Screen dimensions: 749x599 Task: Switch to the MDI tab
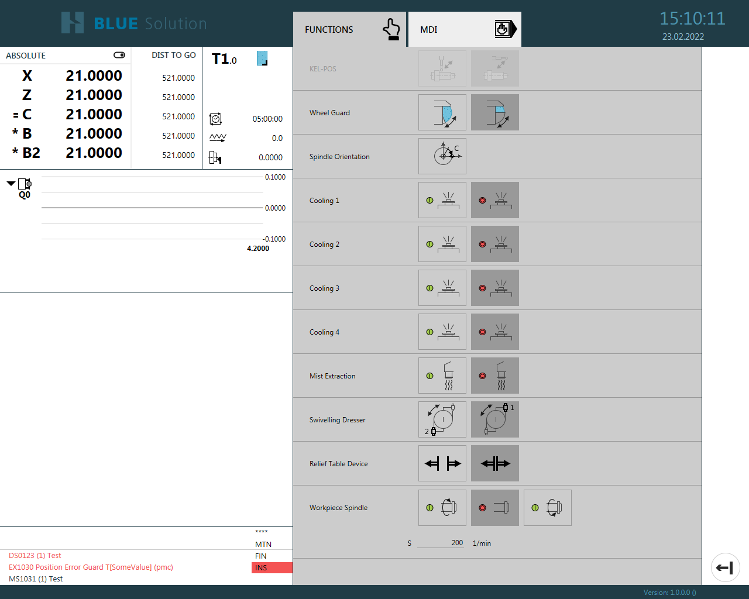coord(465,29)
